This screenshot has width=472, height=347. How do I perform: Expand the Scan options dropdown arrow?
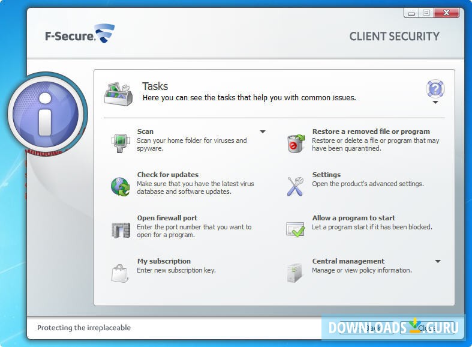pos(263,131)
